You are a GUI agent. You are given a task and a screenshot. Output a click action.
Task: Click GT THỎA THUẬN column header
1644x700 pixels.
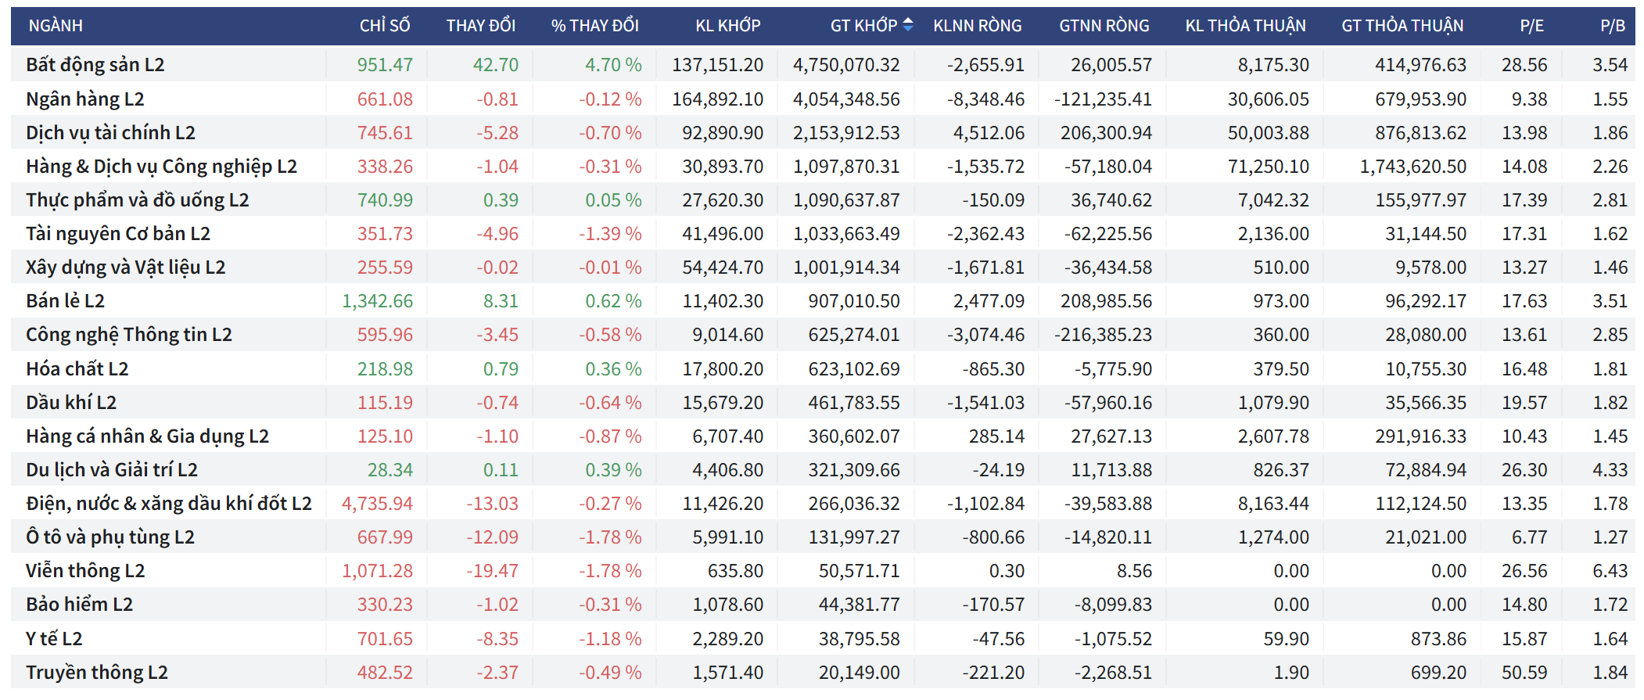1402,26
